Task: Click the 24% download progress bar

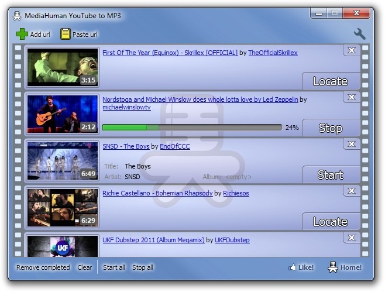Action: (192, 128)
